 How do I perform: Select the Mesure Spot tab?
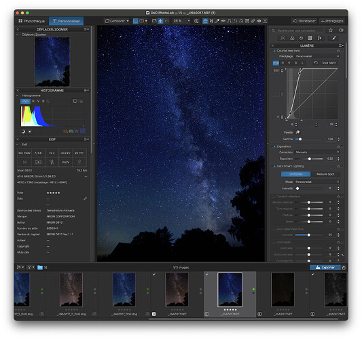325,174
